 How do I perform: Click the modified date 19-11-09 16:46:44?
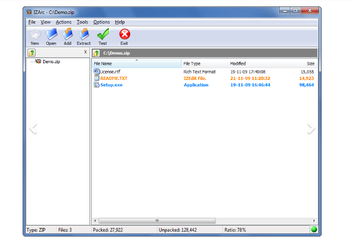click(x=250, y=85)
